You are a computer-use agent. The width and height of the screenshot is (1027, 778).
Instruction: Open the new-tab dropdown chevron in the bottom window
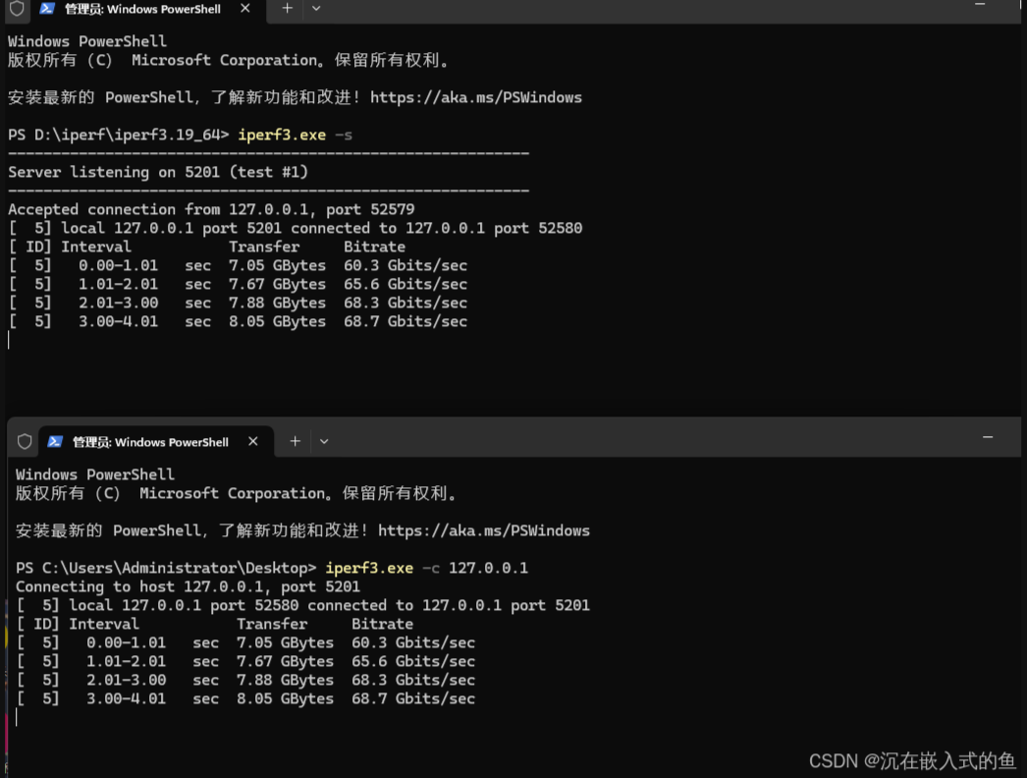pyautogui.click(x=324, y=442)
